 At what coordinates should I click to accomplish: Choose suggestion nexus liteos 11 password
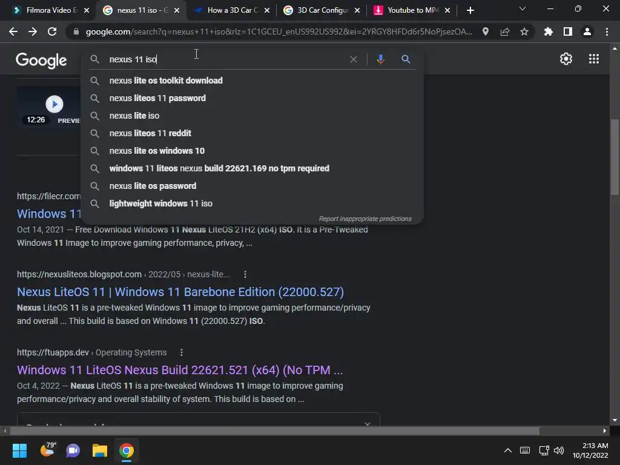click(x=252, y=98)
